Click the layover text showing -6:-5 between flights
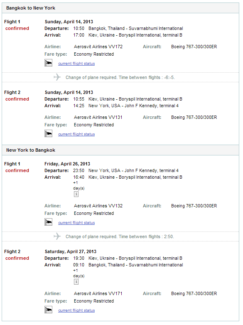 (120, 77)
